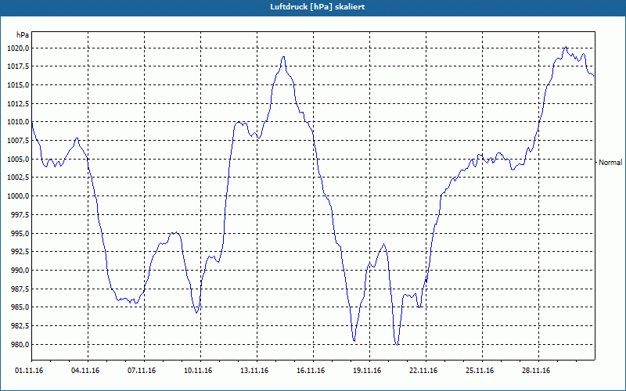626x391 pixels.
Task: Select date label 07.11.16
Action: tap(142, 371)
